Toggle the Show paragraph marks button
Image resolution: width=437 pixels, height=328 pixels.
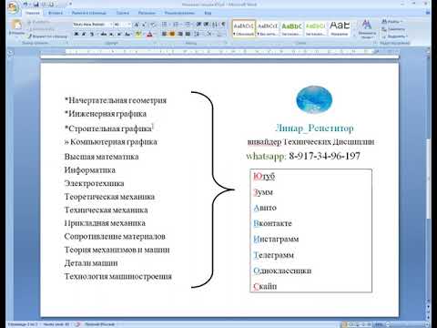pyautogui.click(x=223, y=25)
